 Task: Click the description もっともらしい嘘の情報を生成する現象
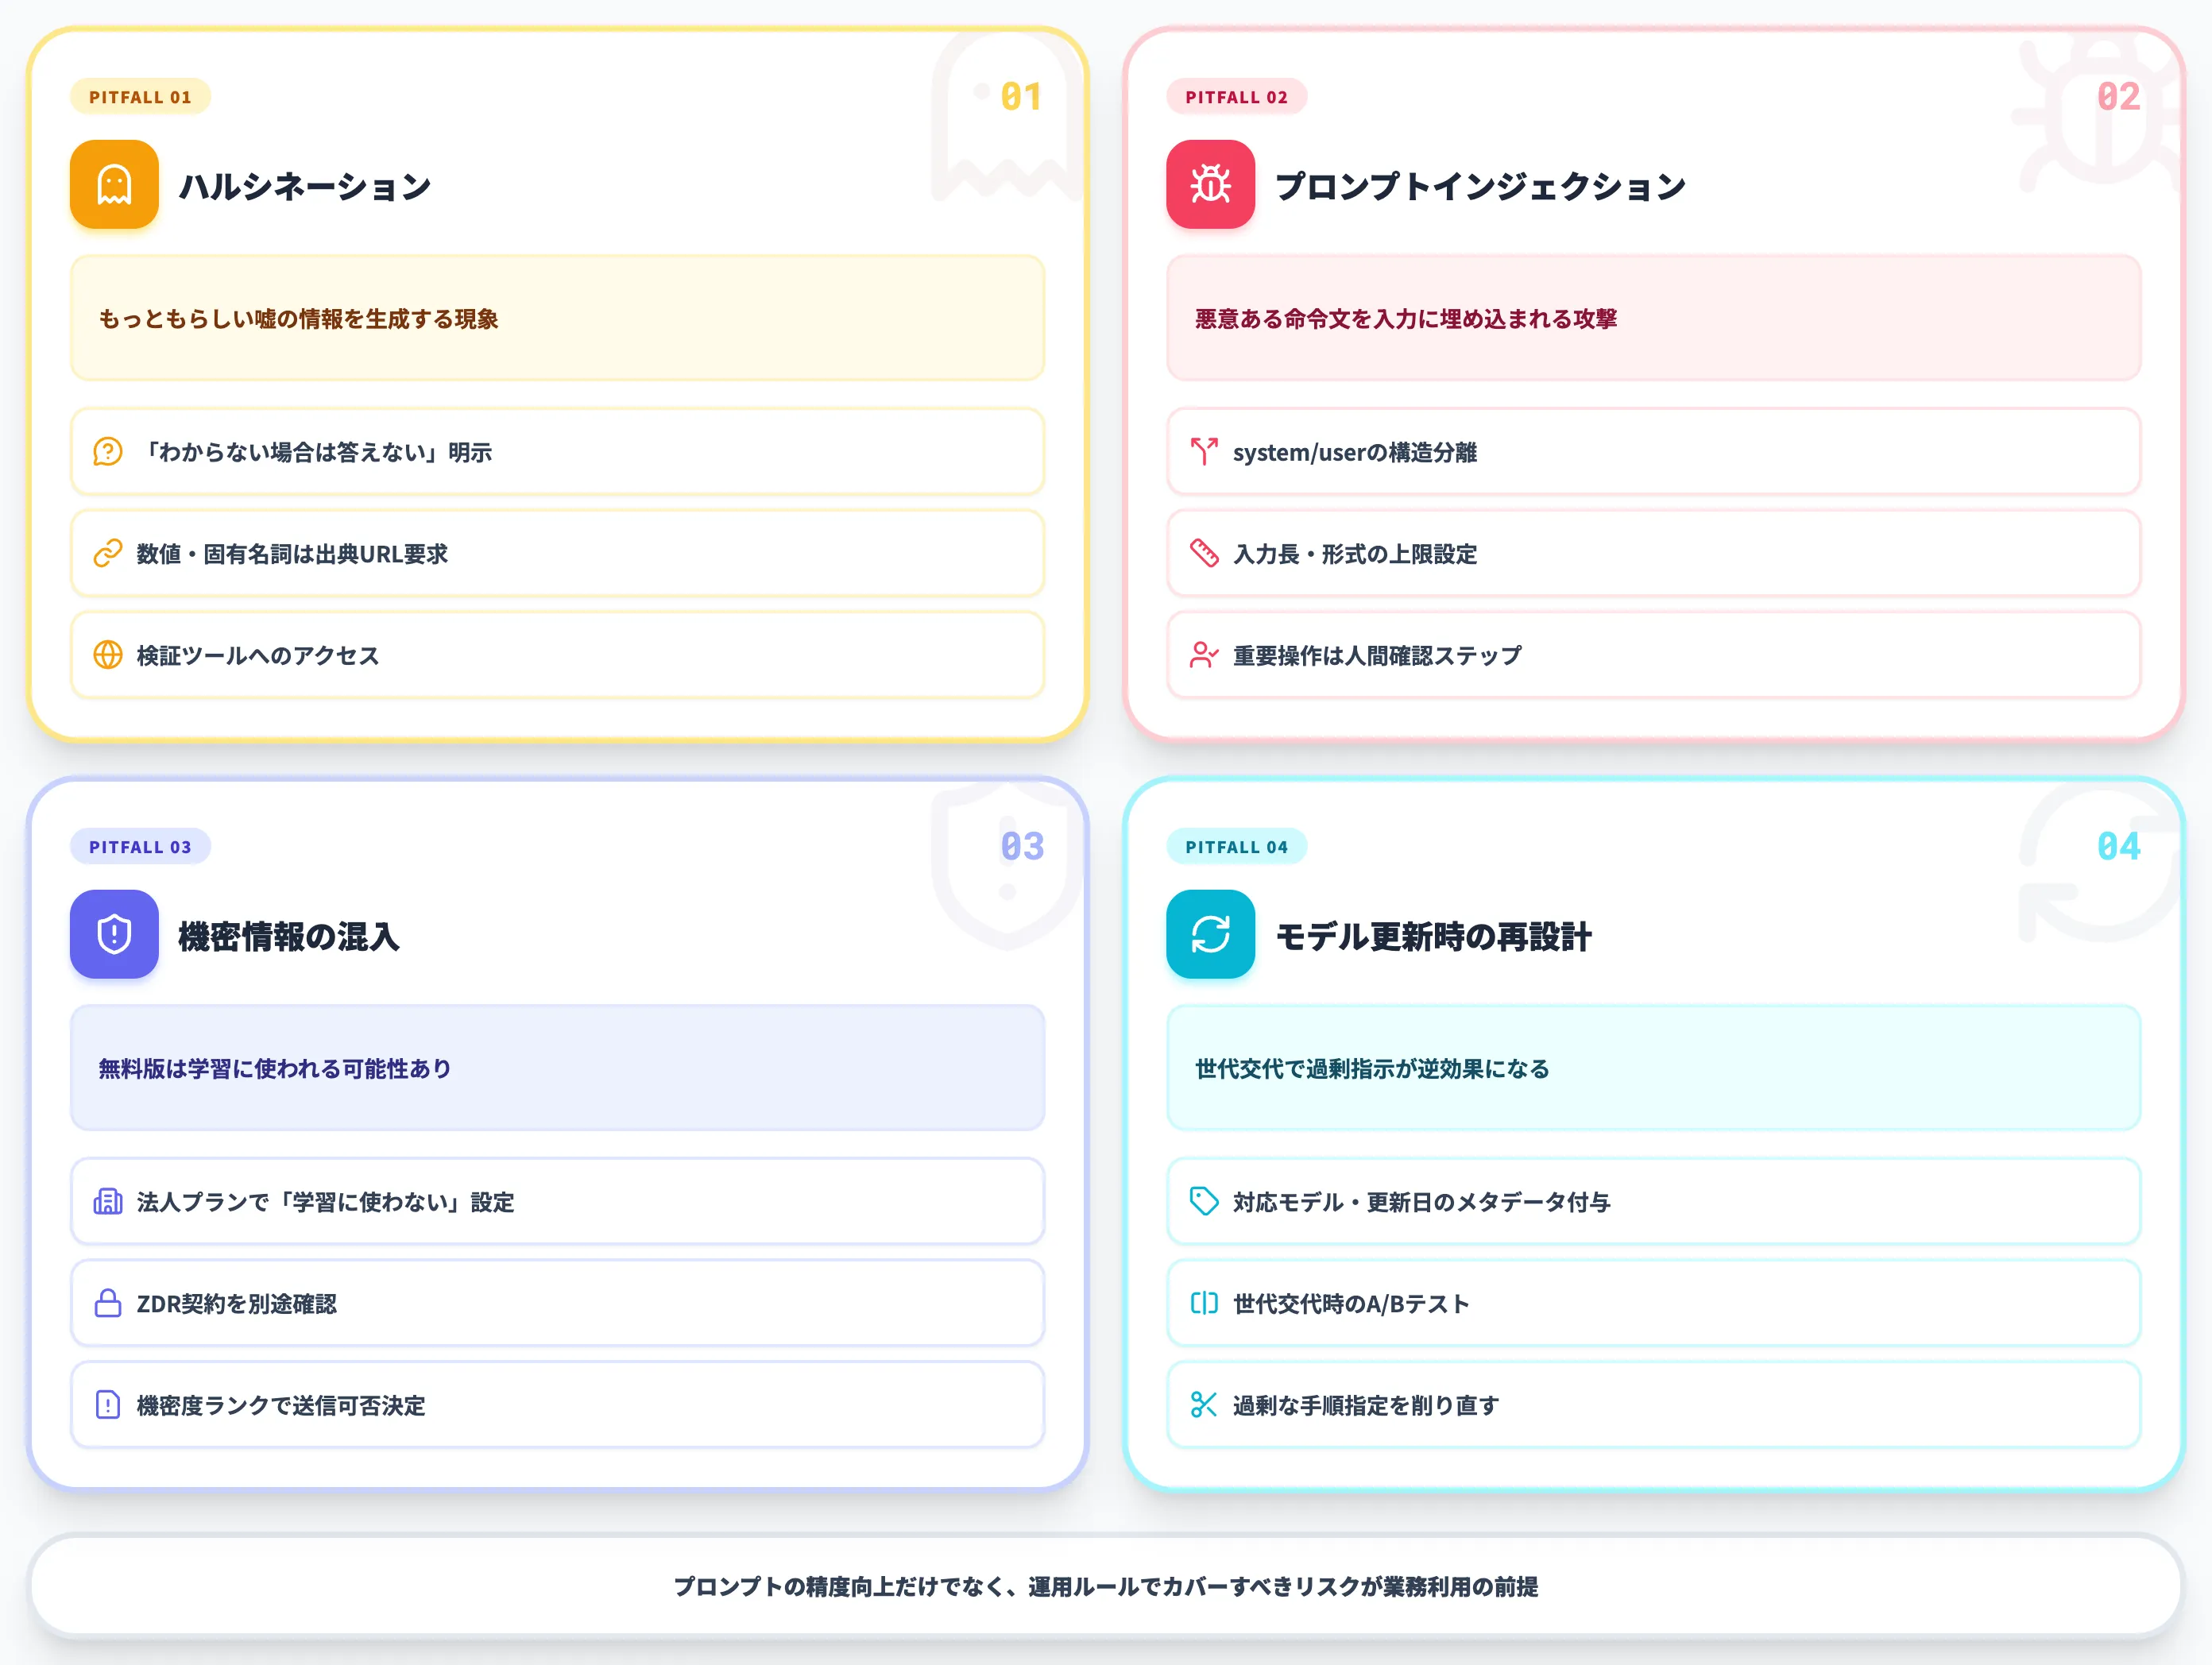(x=298, y=319)
